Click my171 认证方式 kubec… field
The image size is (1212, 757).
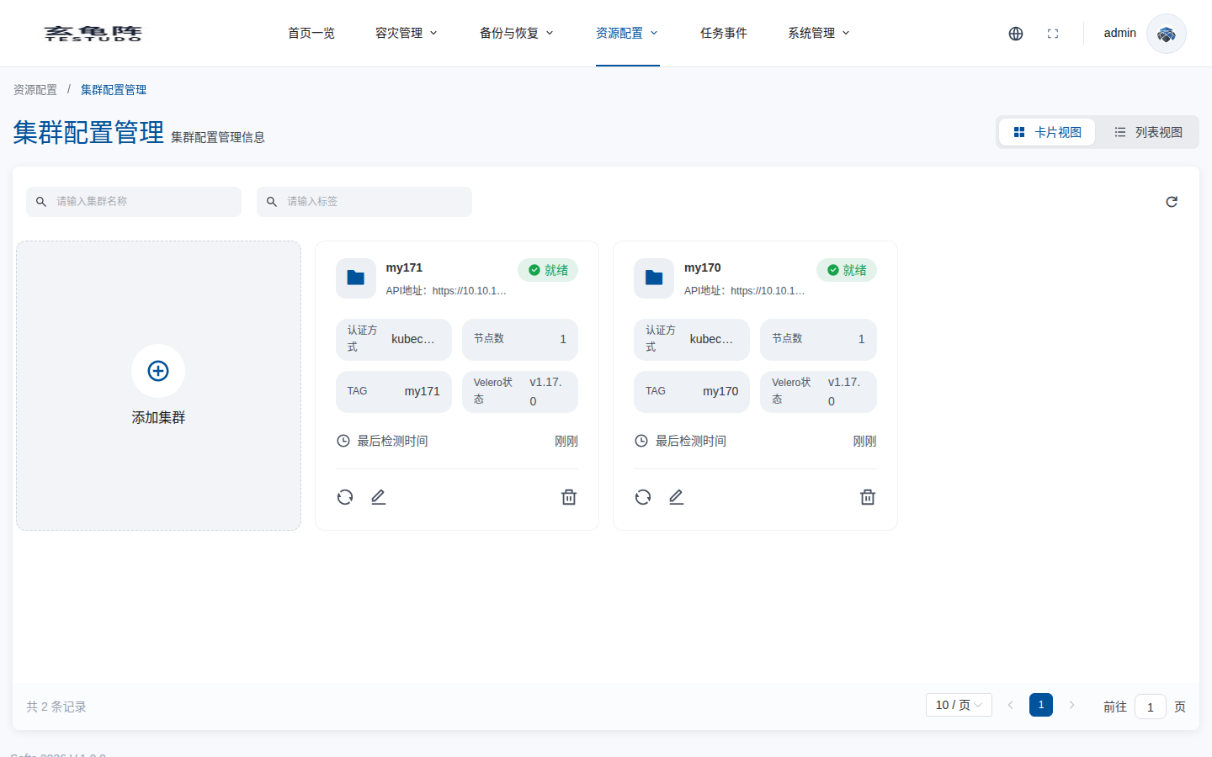point(394,339)
